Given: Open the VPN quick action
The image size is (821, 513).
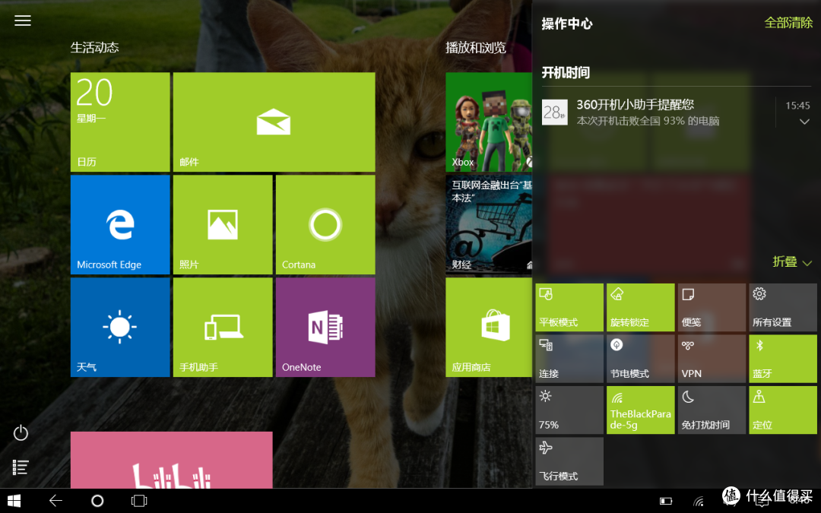Looking at the screenshot, I should (x=712, y=359).
